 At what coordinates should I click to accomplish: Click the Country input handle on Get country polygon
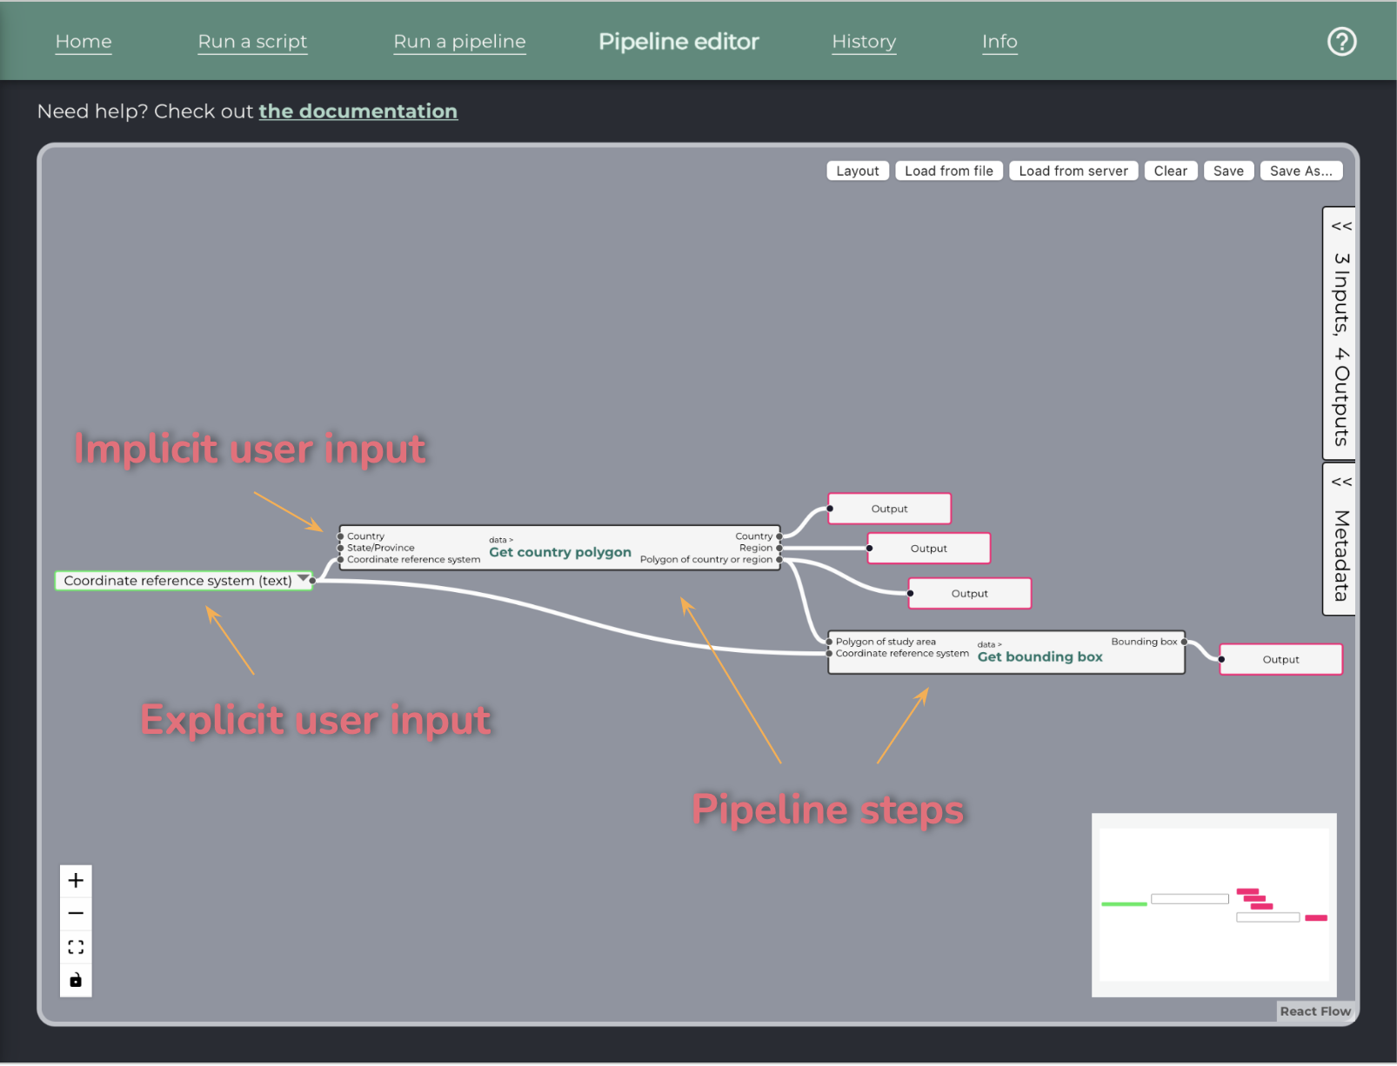click(x=341, y=536)
